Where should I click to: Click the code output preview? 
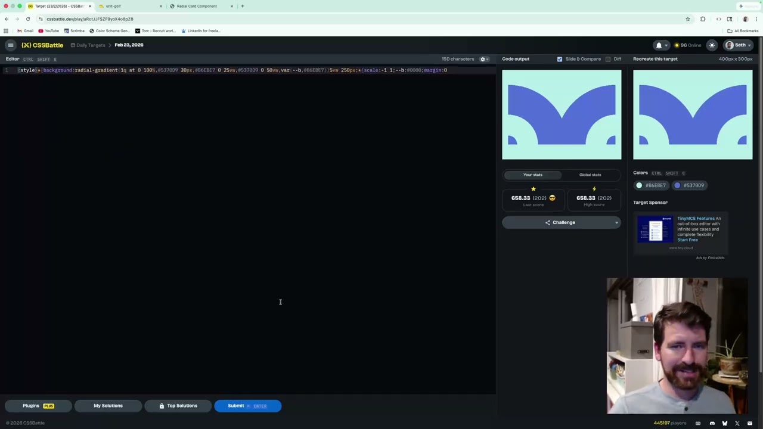(x=562, y=115)
